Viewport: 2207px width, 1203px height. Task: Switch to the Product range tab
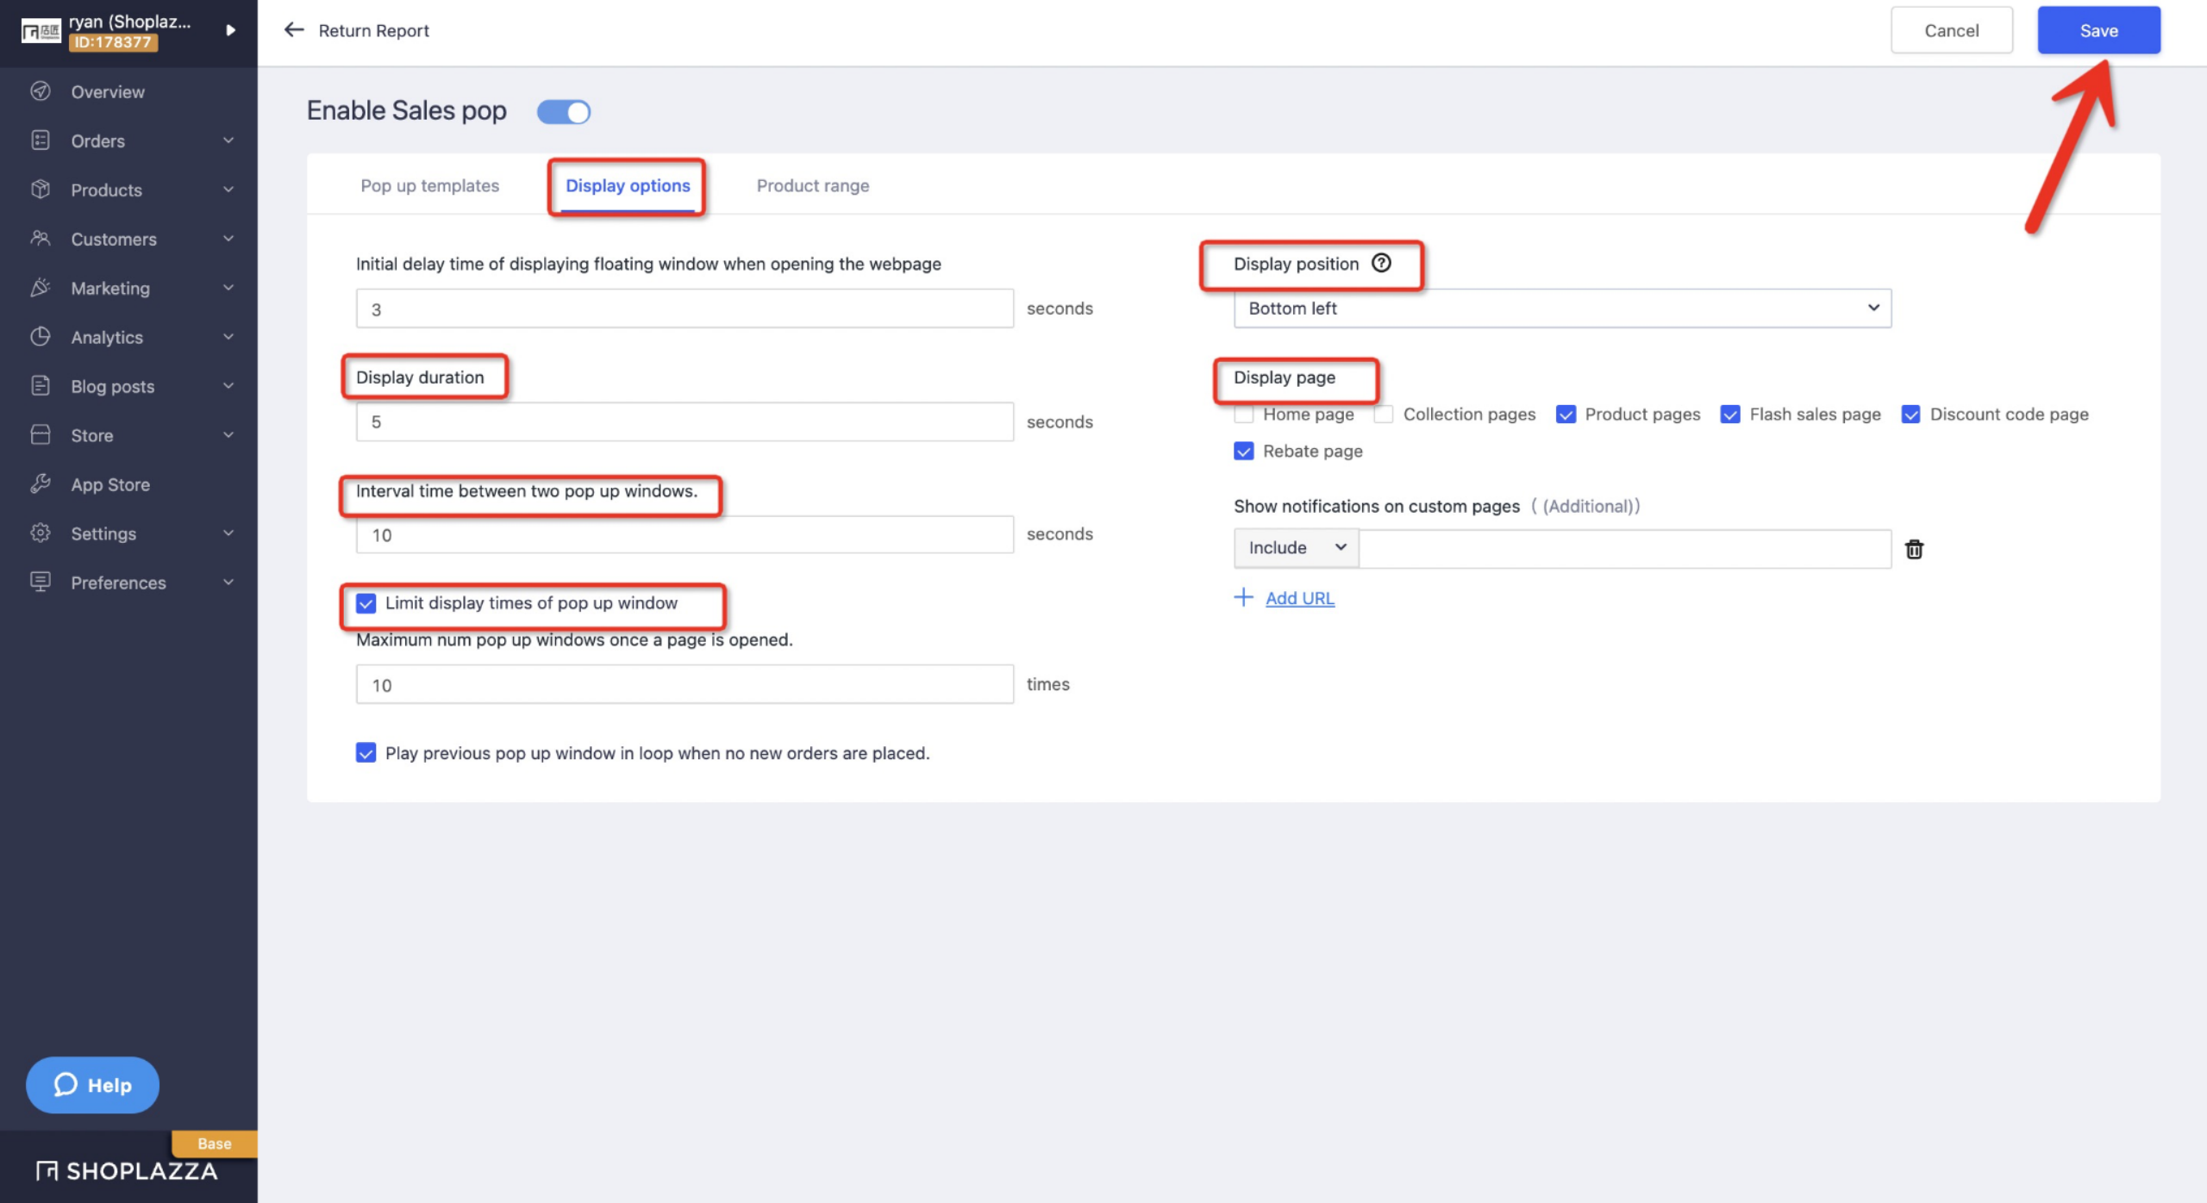(813, 185)
